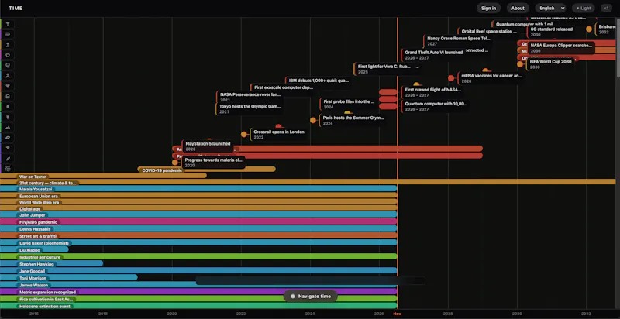Click the text-lines icon in left sidebar
Viewport: 620px width, 319px height.
click(x=8, y=34)
